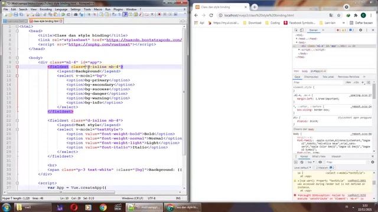Open Chrome from the Windows taskbar
Image resolution: width=378 pixels, height=212 pixels.
(x=103, y=207)
